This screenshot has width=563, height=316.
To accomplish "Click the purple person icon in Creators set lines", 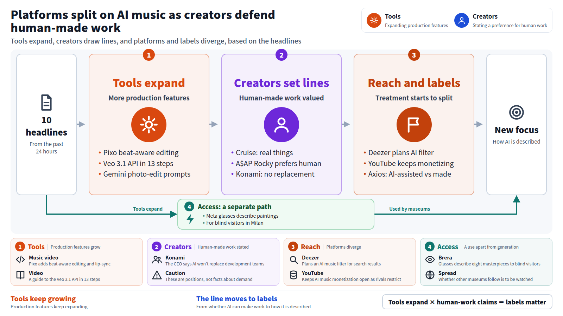I will coord(281,125).
